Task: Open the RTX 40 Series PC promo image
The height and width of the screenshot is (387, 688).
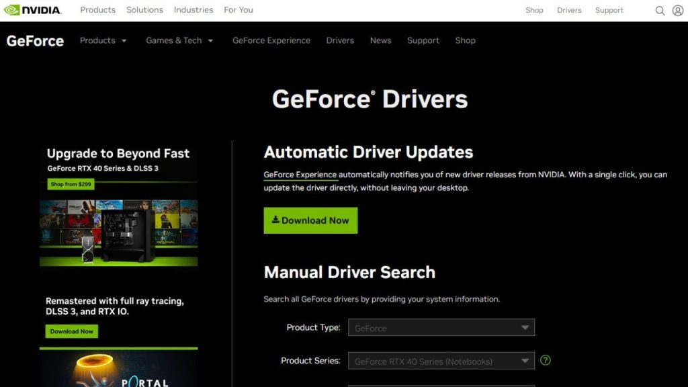Action: coord(118,232)
